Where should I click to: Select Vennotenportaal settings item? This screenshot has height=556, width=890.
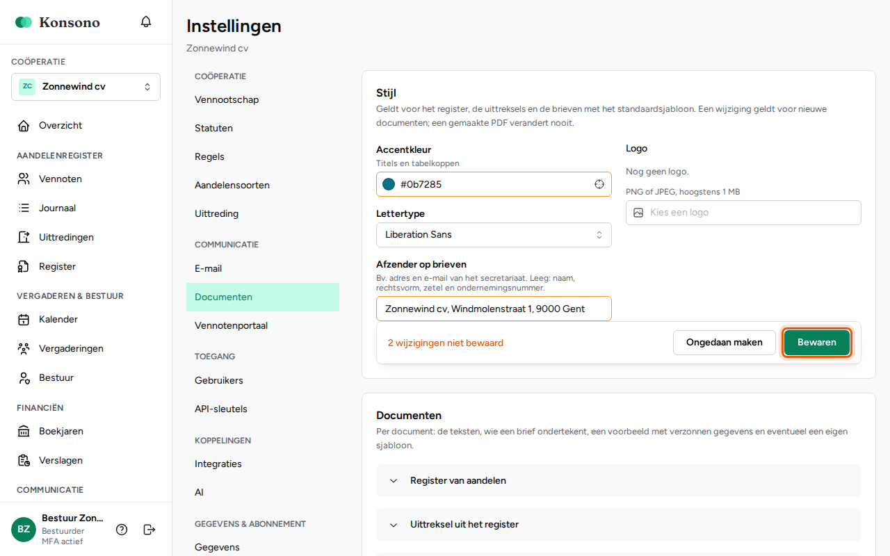[263, 326]
